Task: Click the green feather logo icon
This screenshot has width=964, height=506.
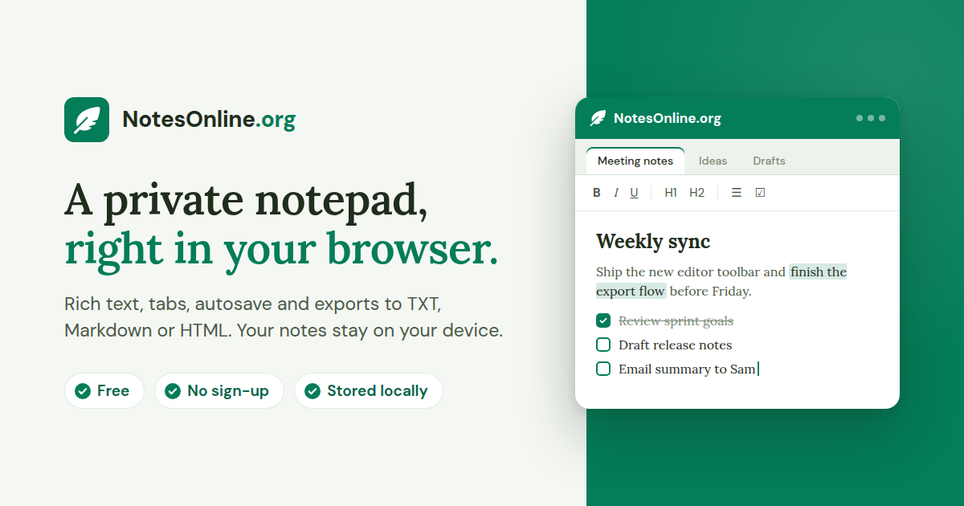Action: tap(87, 120)
